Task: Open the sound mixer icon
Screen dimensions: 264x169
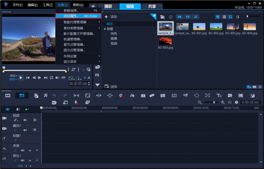Action: click(x=132, y=96)
